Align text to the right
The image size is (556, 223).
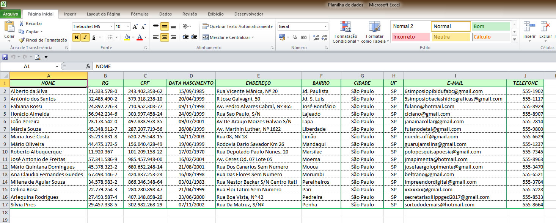pos(173,37)
